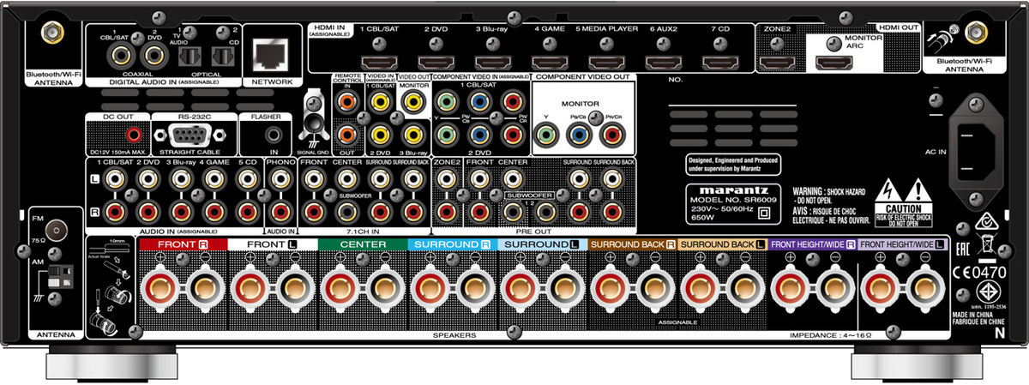The height and width of the screenshot is (385, 1029).
Task: Click the component MONITOR Y green jack
Action: click(545, 135)
